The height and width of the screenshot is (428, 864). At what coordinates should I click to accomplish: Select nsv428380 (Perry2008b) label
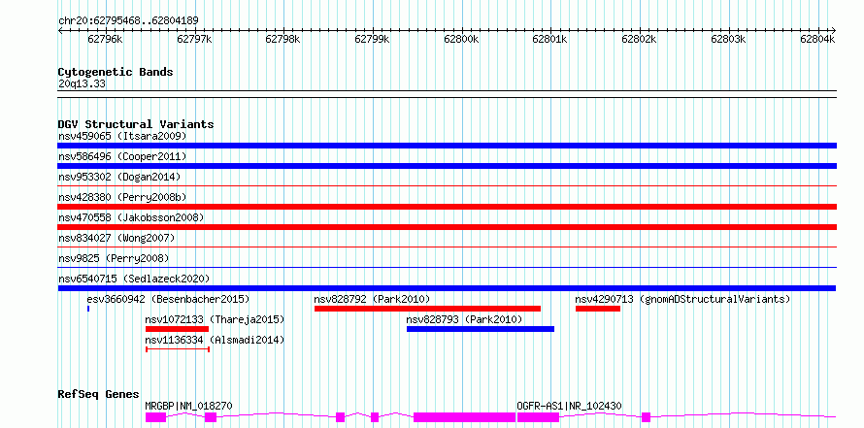(122, 198)
